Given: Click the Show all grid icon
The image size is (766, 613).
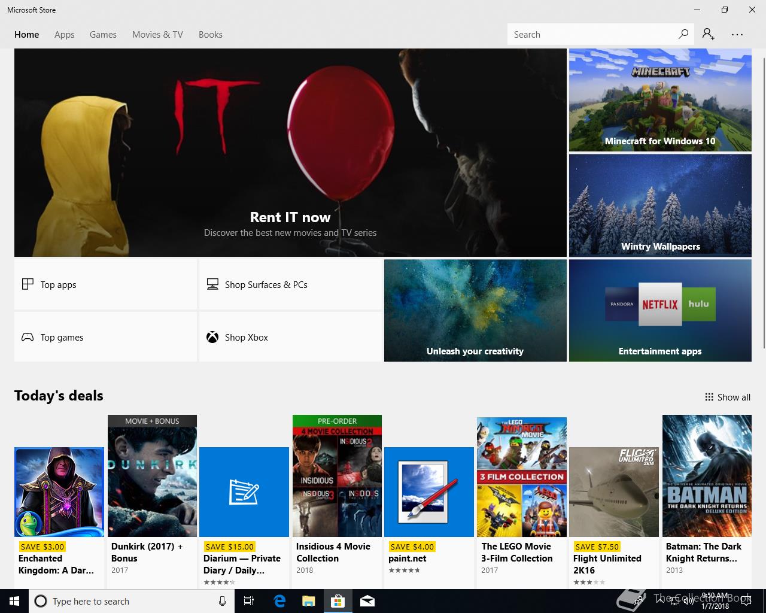Looking at the screenshot, I should pos(709,397).
